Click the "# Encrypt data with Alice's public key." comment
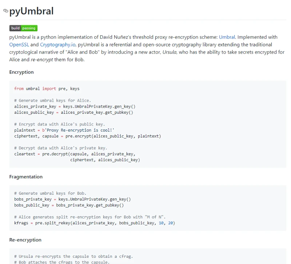Image resolution: width=291 pixels, height=264 pixels. click(60, 124)
